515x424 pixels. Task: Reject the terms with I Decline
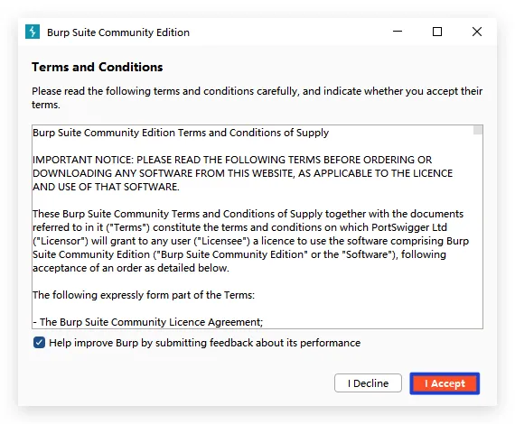point(368,383)
